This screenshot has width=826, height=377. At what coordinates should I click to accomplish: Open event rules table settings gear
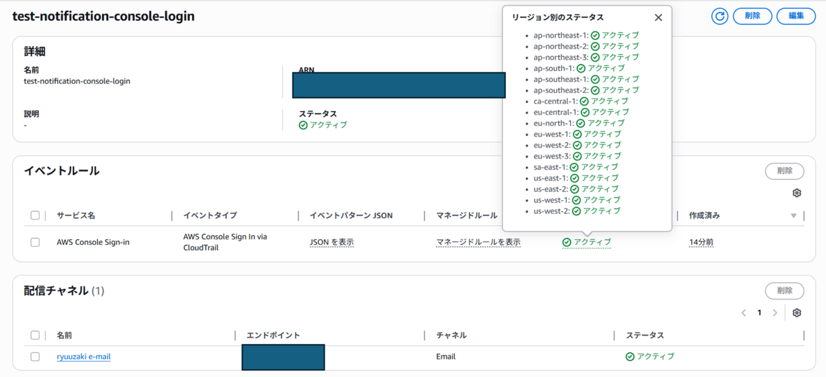coord(796,193)
